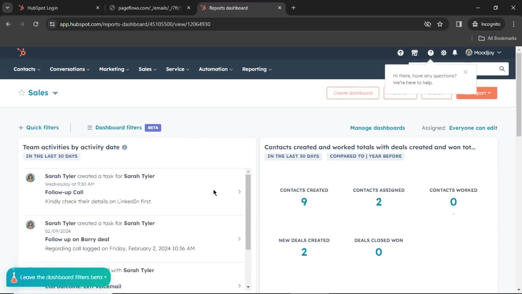The height and width of the screenshot is (294, 522).
Task: Click the Upgrade rocket icon
Action: tap(401, 53)
